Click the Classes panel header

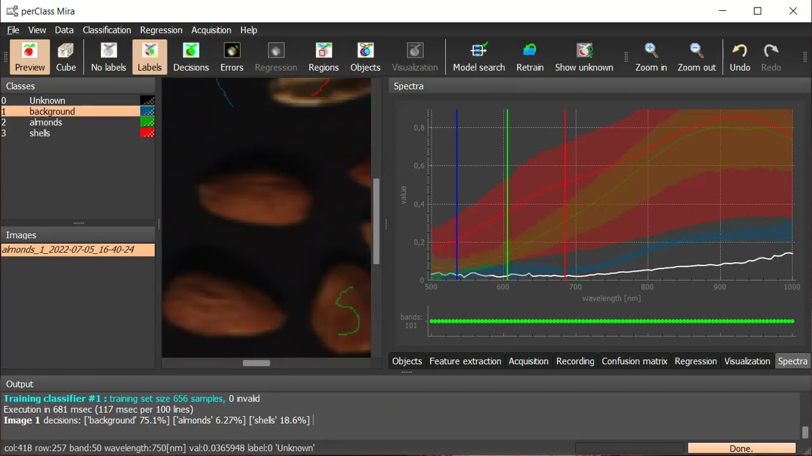77,86
